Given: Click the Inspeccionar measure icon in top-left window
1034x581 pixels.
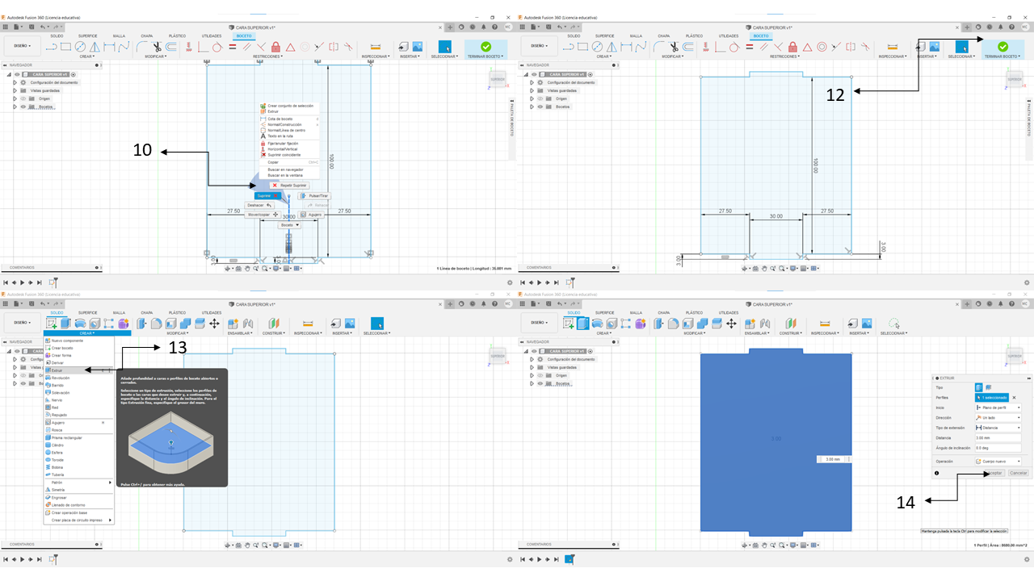Looking at the screenshot, I should [376, 47].
